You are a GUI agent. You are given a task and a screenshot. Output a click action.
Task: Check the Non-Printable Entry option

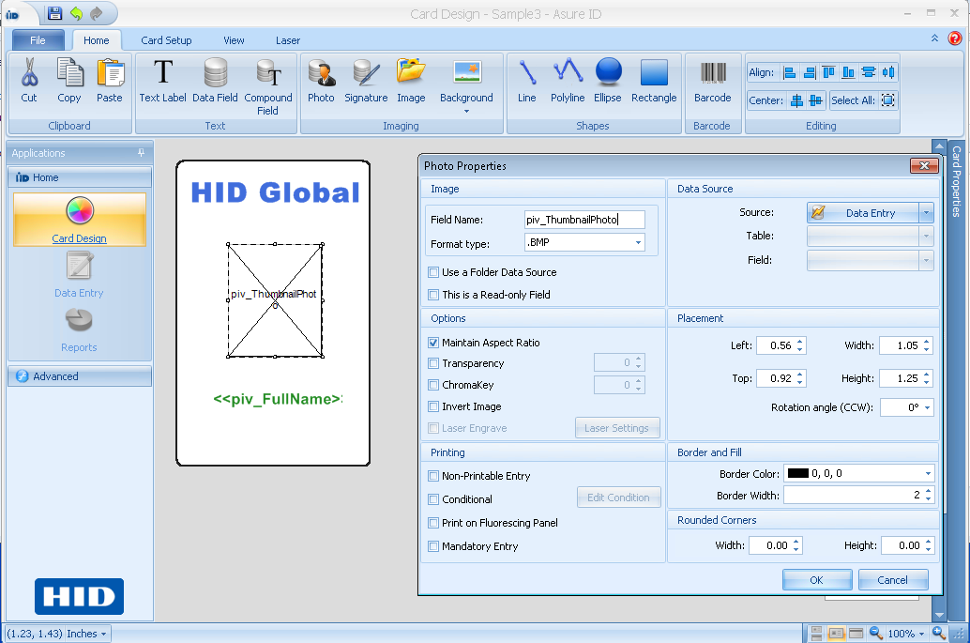click(x=433, y=476)
